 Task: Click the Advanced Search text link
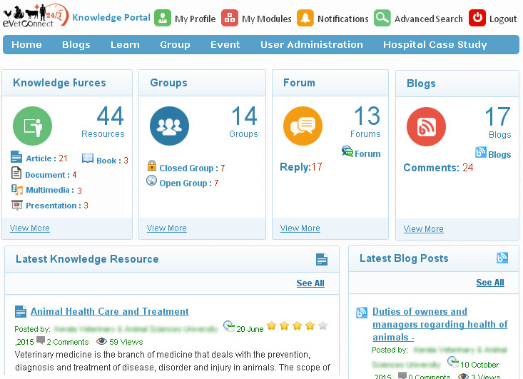click(429, 19)
